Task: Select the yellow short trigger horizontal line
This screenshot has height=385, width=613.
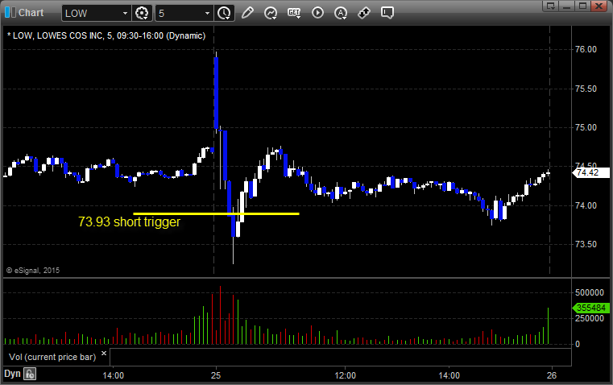Action: (216, 213)
